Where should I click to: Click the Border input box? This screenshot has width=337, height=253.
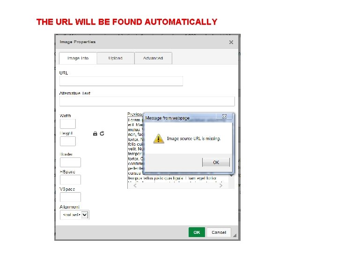click(x=70, y=162)
